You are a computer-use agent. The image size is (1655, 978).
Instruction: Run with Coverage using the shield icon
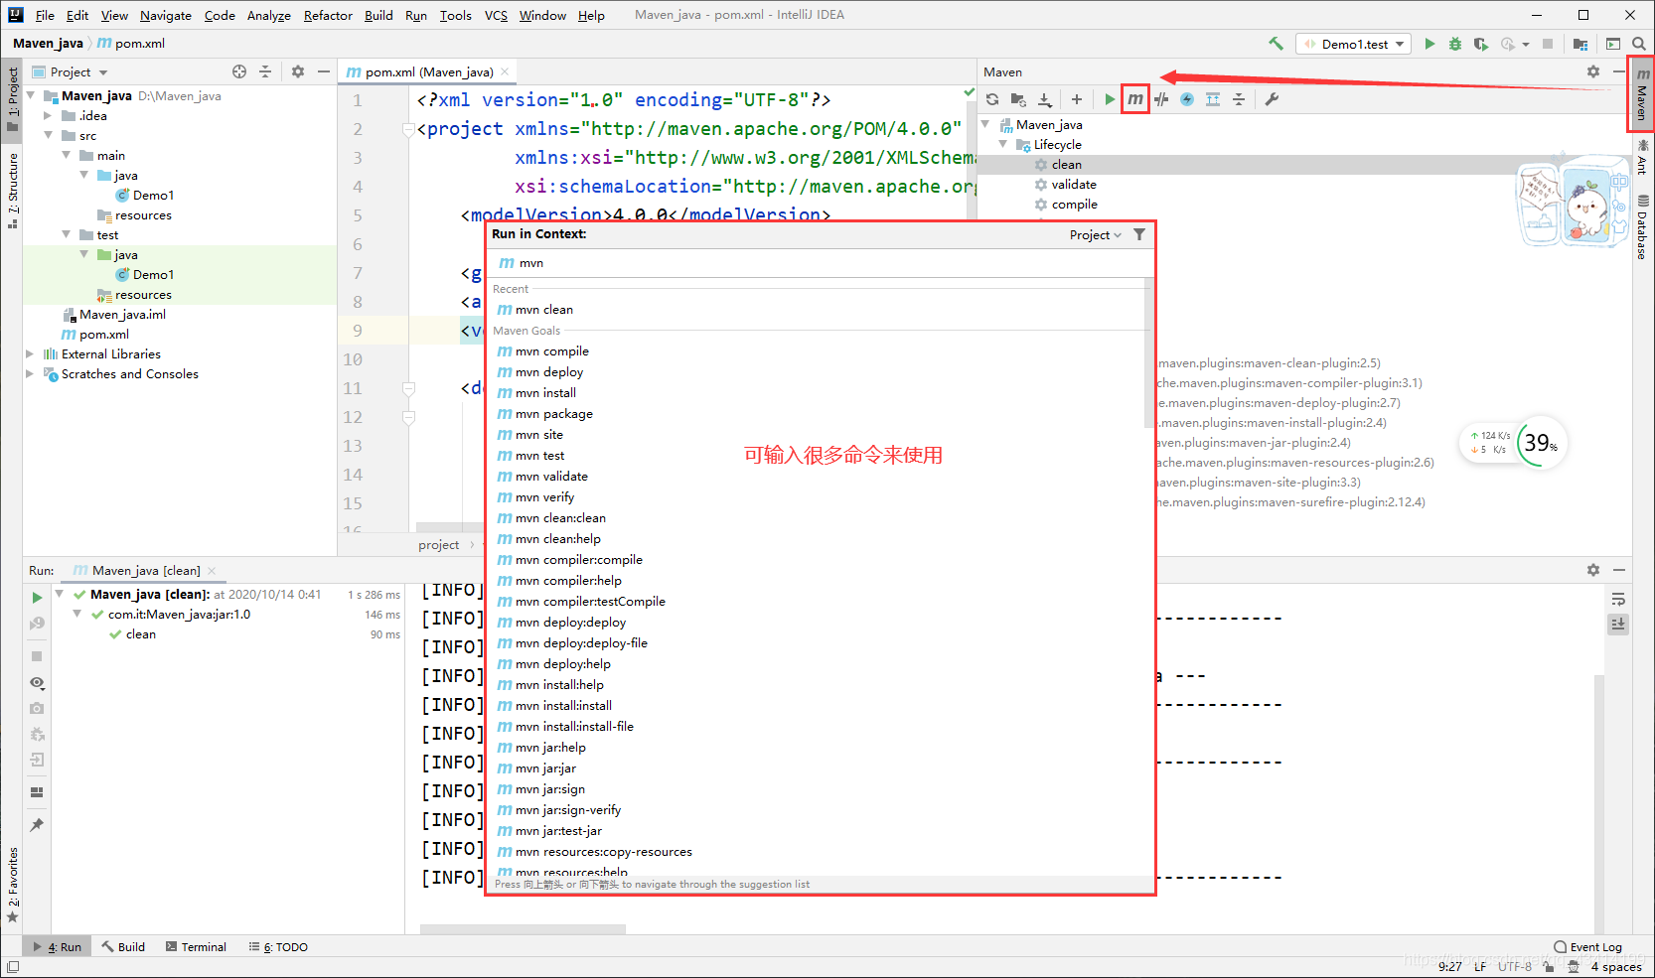tap(1481, 44)
